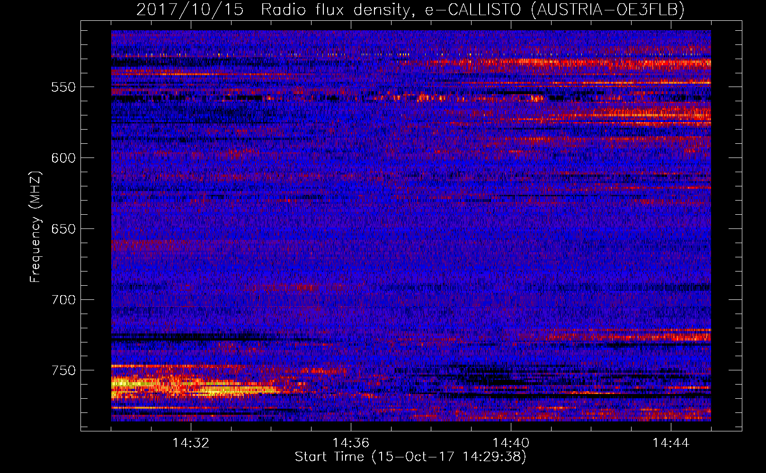The width and height of the screenshot is (766, 473).
Task: Click the 700 frequency tick label
Action: coord(63,300)
